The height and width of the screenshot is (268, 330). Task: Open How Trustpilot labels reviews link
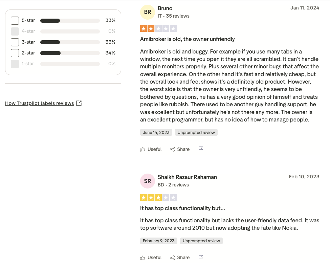[39, 103]
